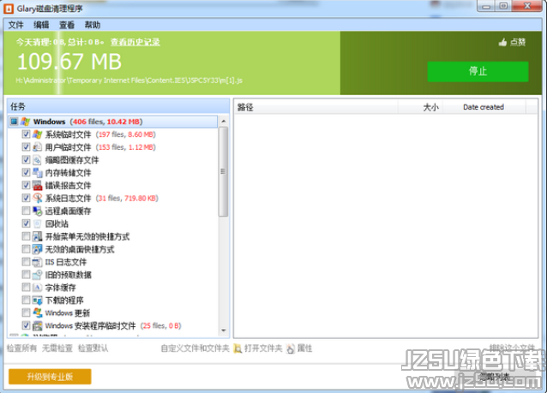Click the 点赞 like label
Screen dimensions: 547x393
(x=518, y=42)
